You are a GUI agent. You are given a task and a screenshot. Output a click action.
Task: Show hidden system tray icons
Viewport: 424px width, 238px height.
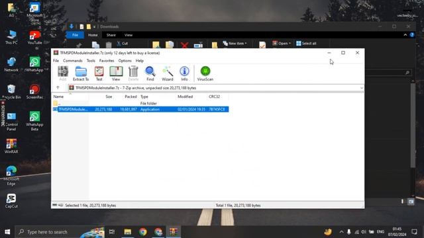342,232
